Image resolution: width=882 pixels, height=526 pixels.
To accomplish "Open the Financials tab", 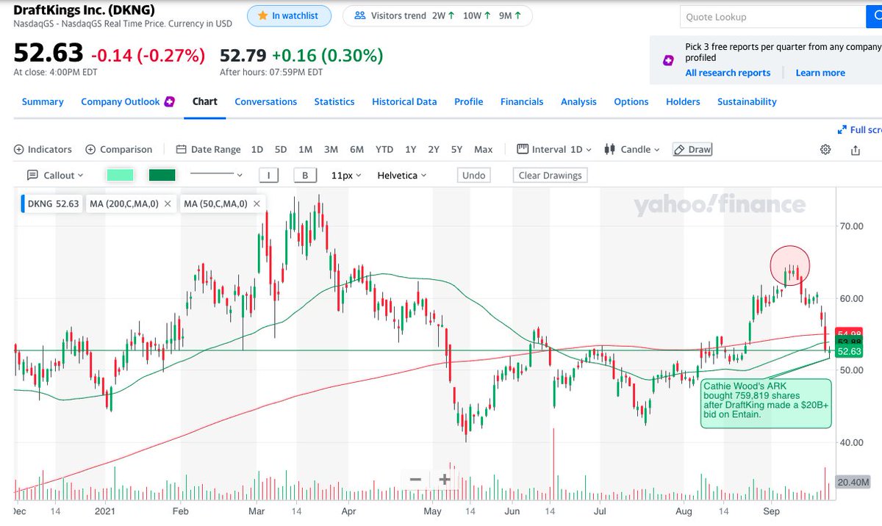I will coord(522,101).
